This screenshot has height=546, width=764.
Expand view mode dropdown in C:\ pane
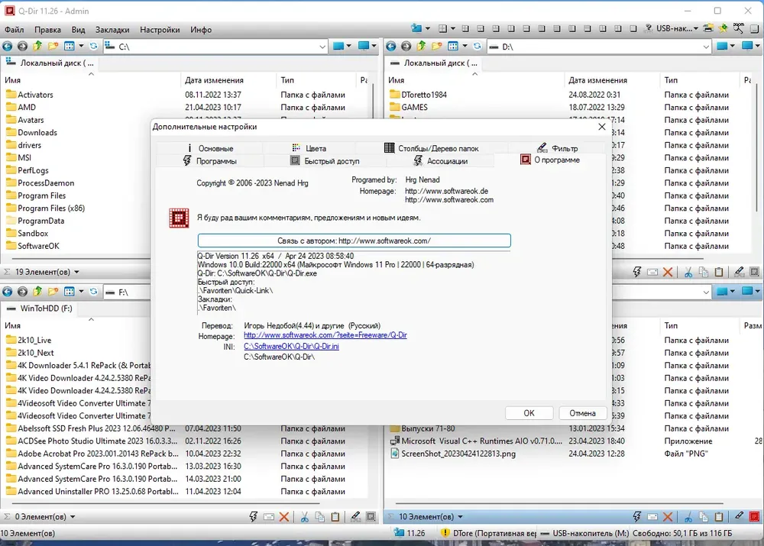(81, 47)
